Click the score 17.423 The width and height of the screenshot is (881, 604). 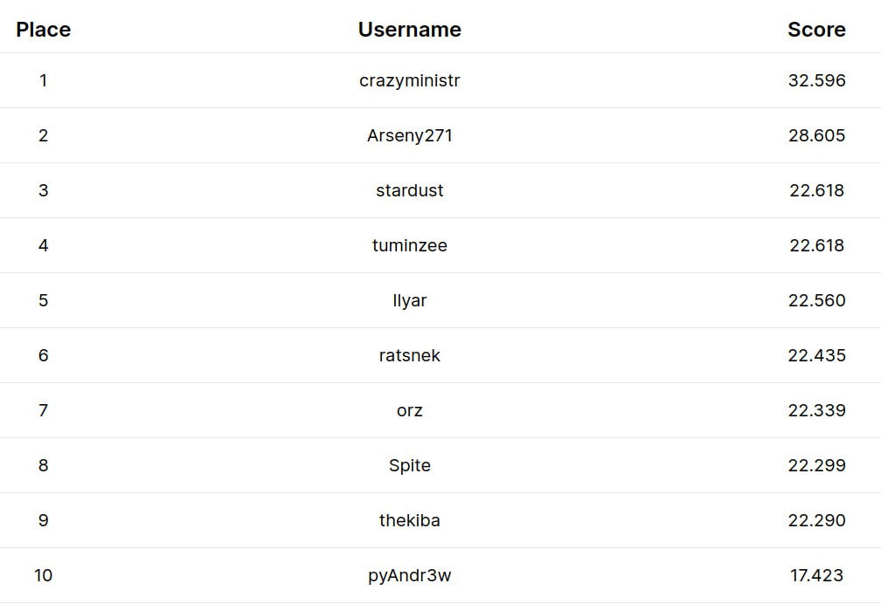[816, 575]
